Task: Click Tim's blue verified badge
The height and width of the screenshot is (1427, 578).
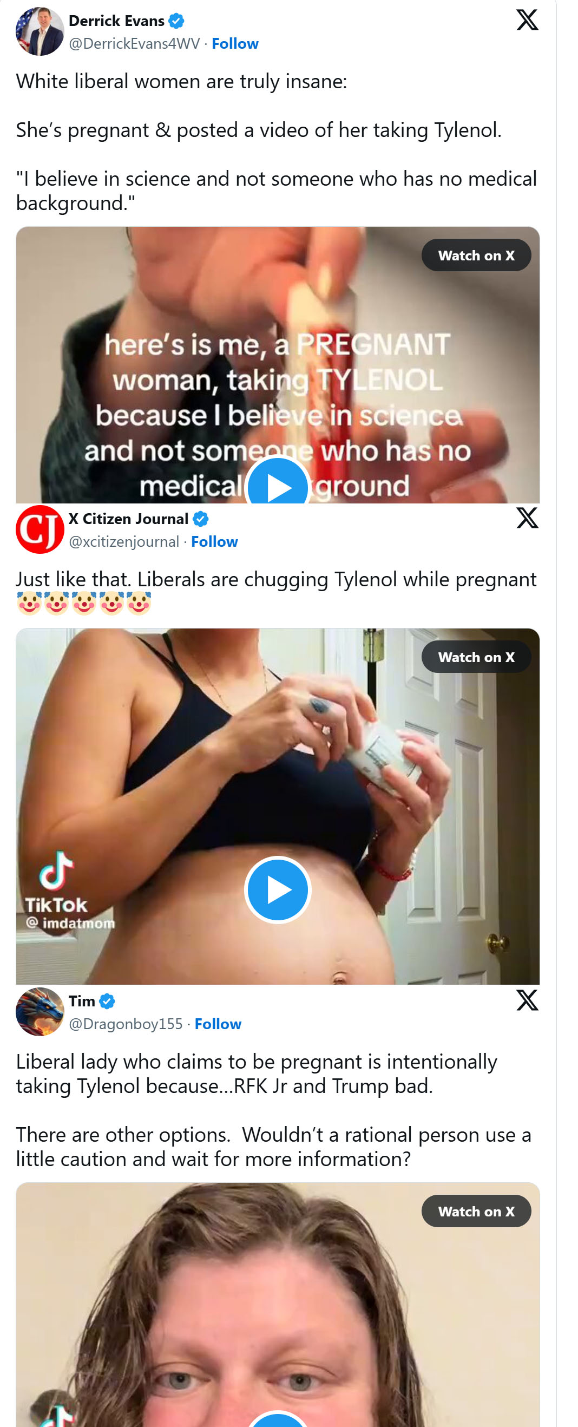Action: click(107, 1001)
